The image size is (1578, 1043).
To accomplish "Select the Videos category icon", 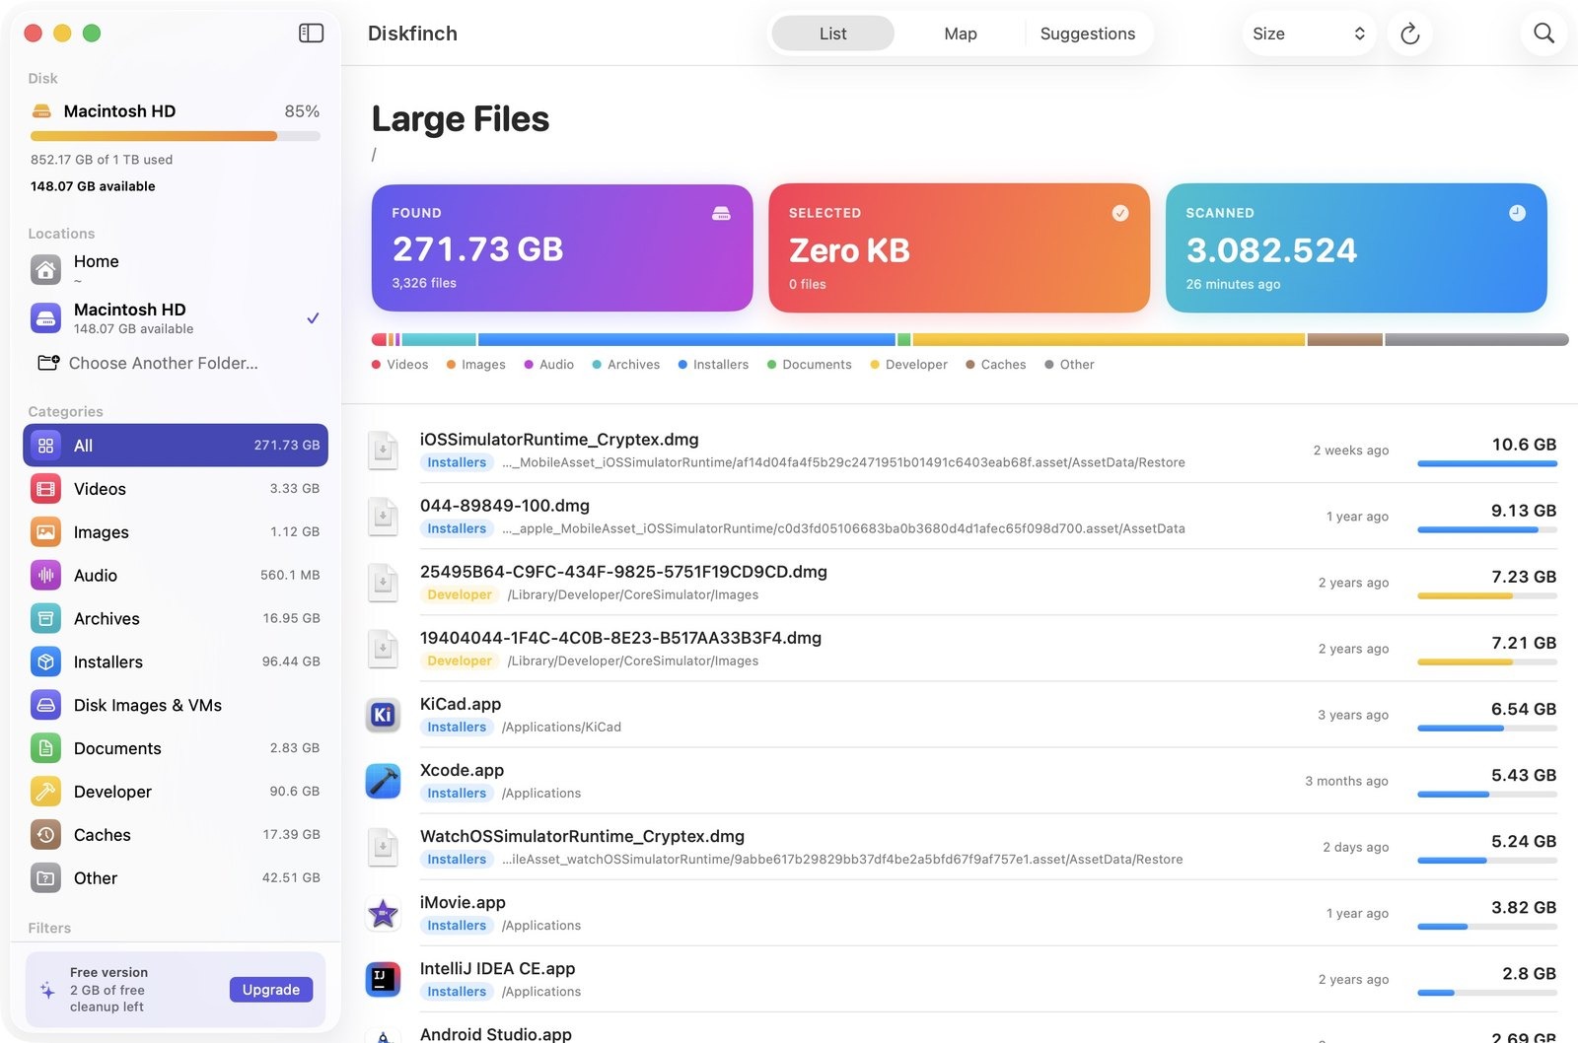I will (45, 489).
